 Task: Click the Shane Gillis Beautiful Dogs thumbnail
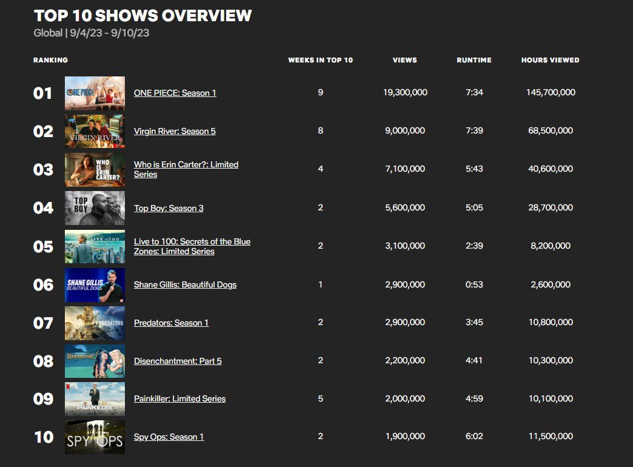95,285
